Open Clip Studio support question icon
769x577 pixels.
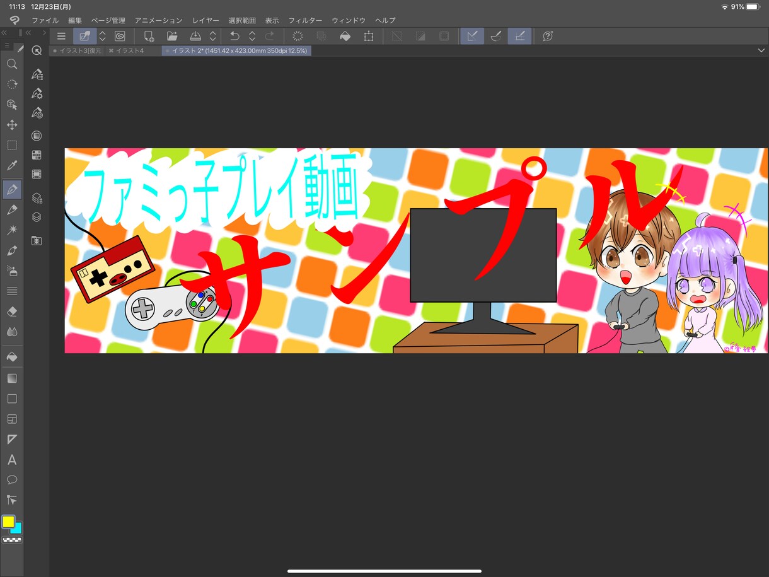coord(548,36)
